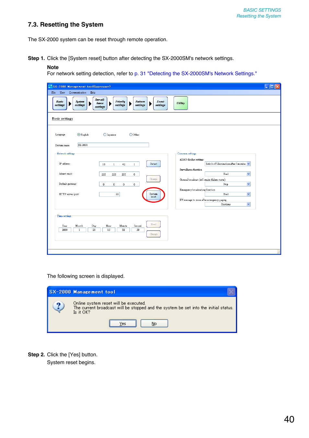Click the Minute field in Time settings

pos(123,230)
